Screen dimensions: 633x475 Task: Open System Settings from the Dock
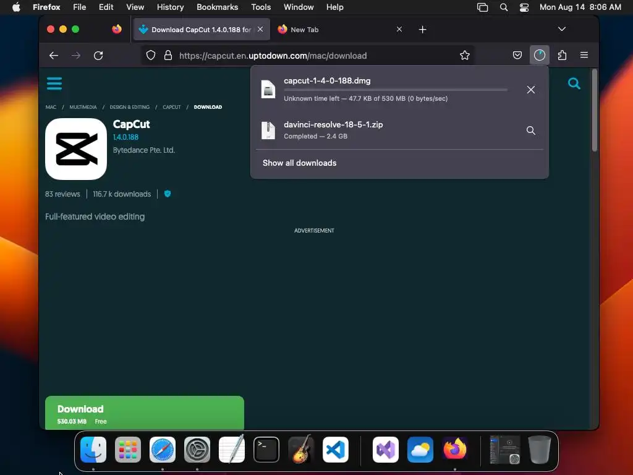pos(197,450)
